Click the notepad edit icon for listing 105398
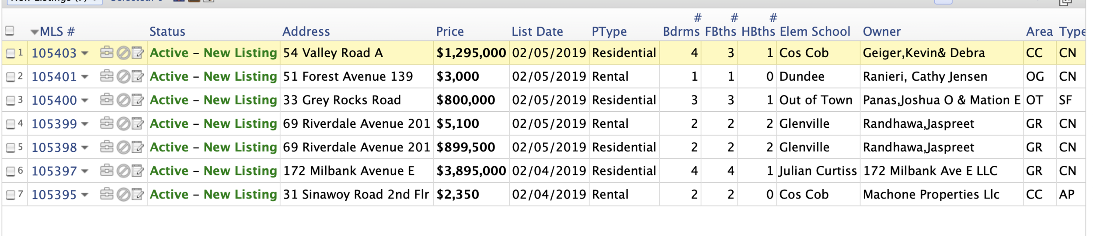1093x236 pixels. click(138, 147)
